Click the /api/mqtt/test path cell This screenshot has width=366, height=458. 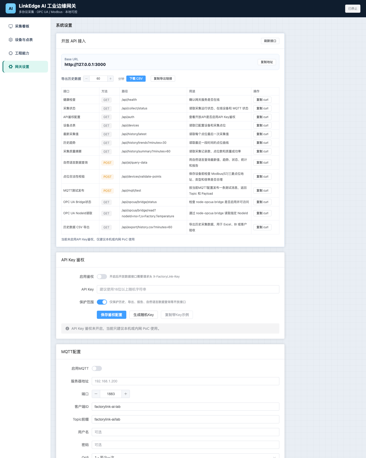pyautogui.click(x=153, y=191)
